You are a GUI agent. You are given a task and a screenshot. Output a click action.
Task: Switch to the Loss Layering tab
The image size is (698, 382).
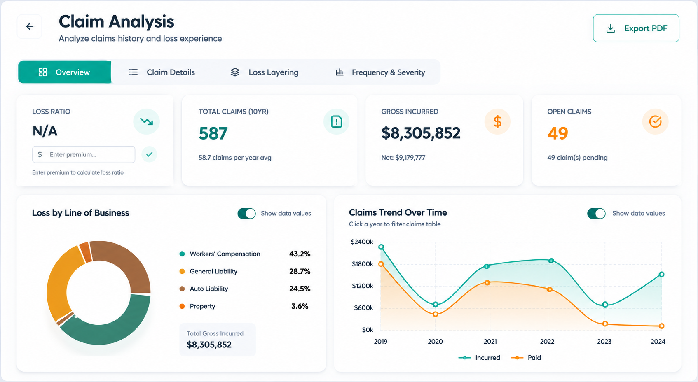265,72
